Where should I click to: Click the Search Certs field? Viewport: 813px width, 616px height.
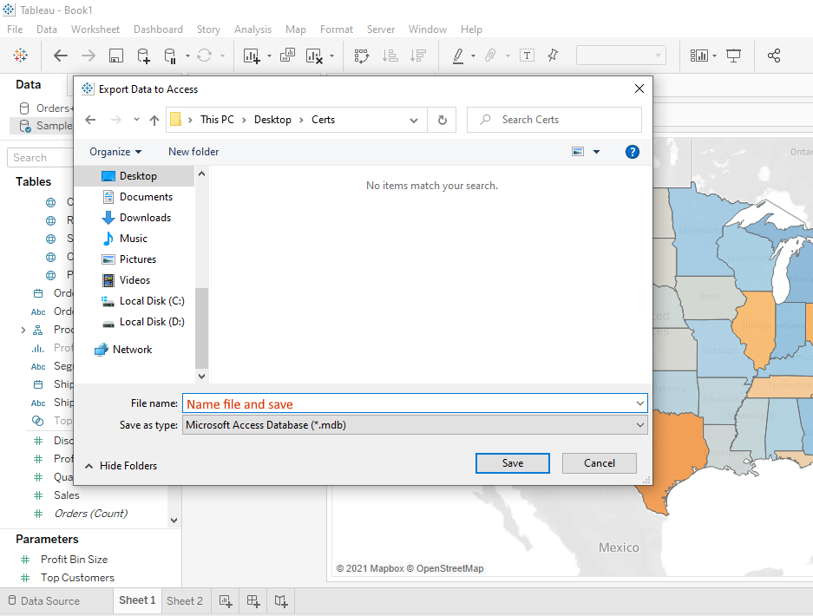tap(554, 120)
